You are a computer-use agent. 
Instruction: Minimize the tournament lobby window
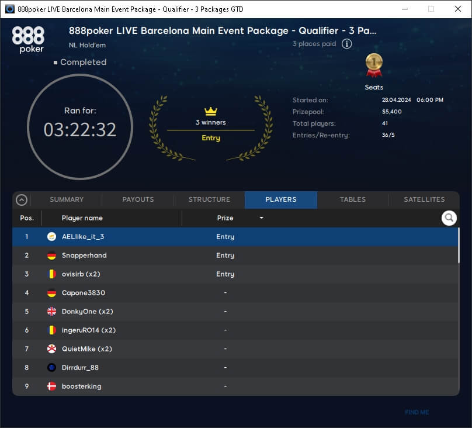pyautogui.click(x=405, y=9)
